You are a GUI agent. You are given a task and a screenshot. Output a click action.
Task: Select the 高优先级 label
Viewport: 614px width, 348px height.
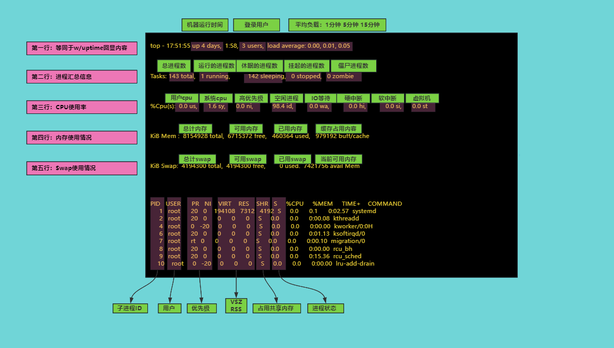251,98
